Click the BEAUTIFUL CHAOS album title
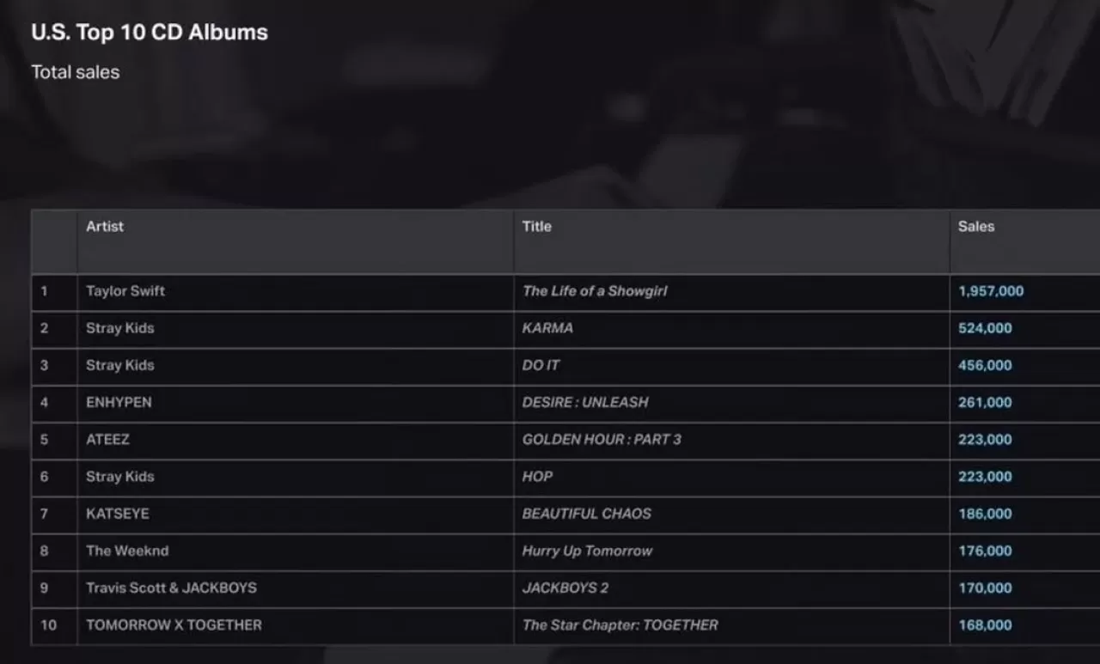1100x664 pixels. click(x=587, y=514)
